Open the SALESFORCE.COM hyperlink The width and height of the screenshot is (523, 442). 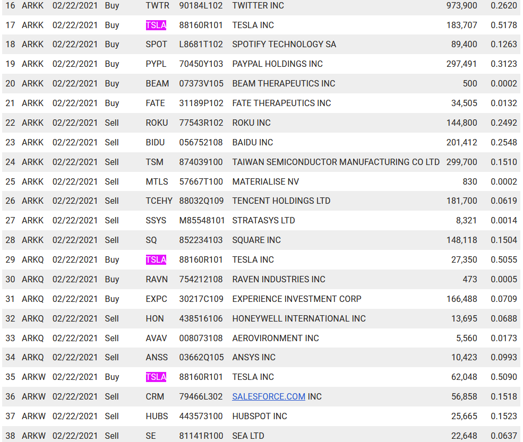(x=268, y=396)
